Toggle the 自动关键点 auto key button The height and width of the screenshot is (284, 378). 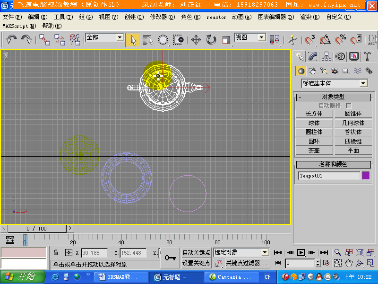pyautogui.click(x=197, y=253)
